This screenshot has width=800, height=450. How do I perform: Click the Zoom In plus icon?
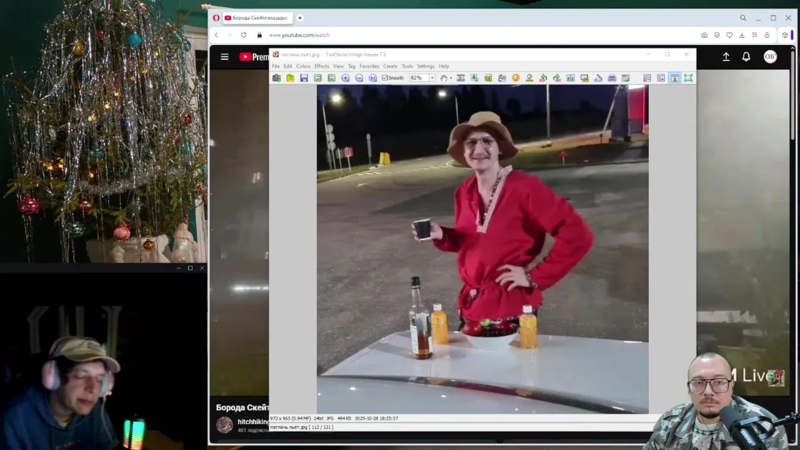click(x=345, y=78)
